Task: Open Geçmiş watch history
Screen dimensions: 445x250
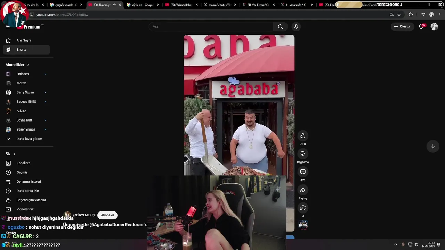Action: tap(26, 172)
